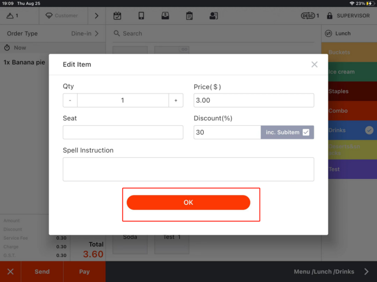Click the OK button

coord(188,203)
